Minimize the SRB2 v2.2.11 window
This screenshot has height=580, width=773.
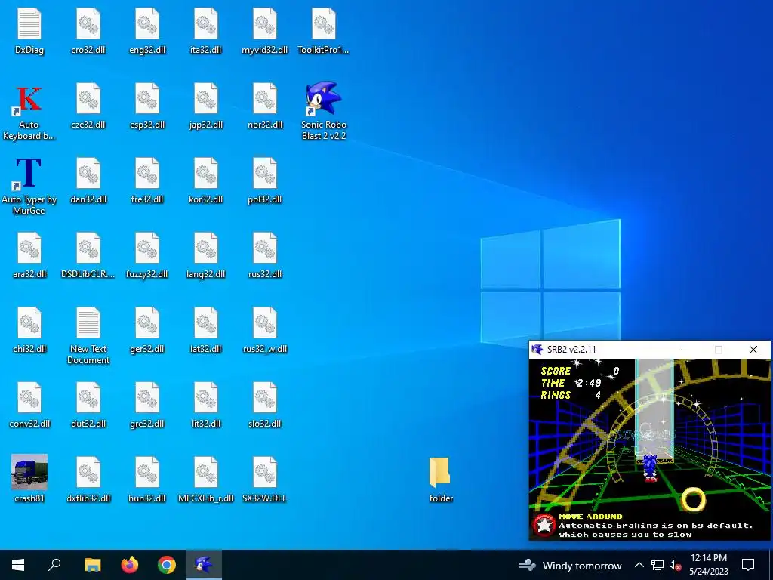tap(684, 350)
